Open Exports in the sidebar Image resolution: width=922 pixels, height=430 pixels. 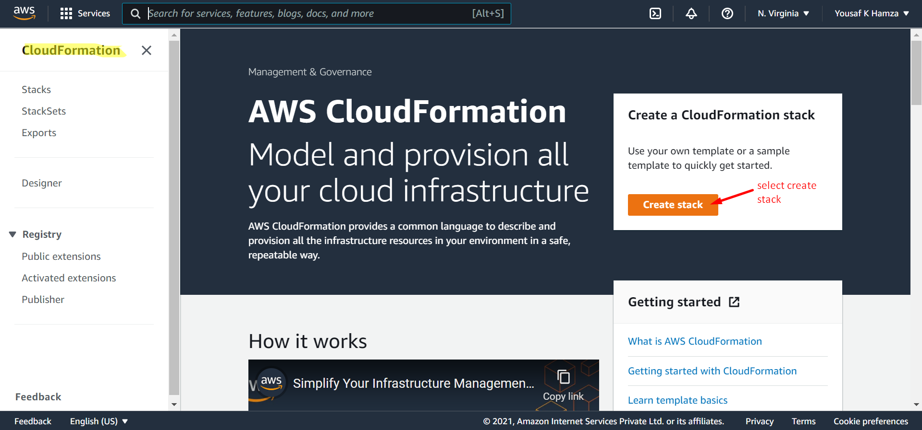39,133
